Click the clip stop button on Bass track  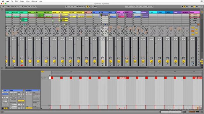point(29,25)
